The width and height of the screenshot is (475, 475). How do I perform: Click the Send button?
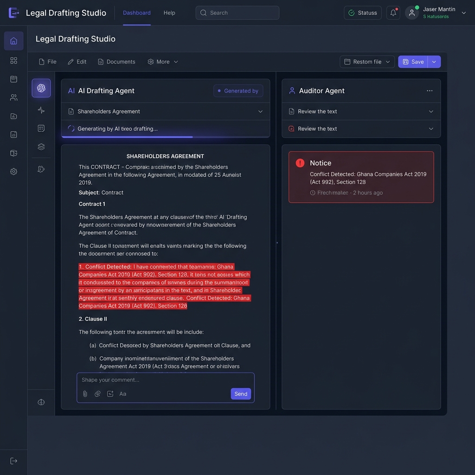241,394
